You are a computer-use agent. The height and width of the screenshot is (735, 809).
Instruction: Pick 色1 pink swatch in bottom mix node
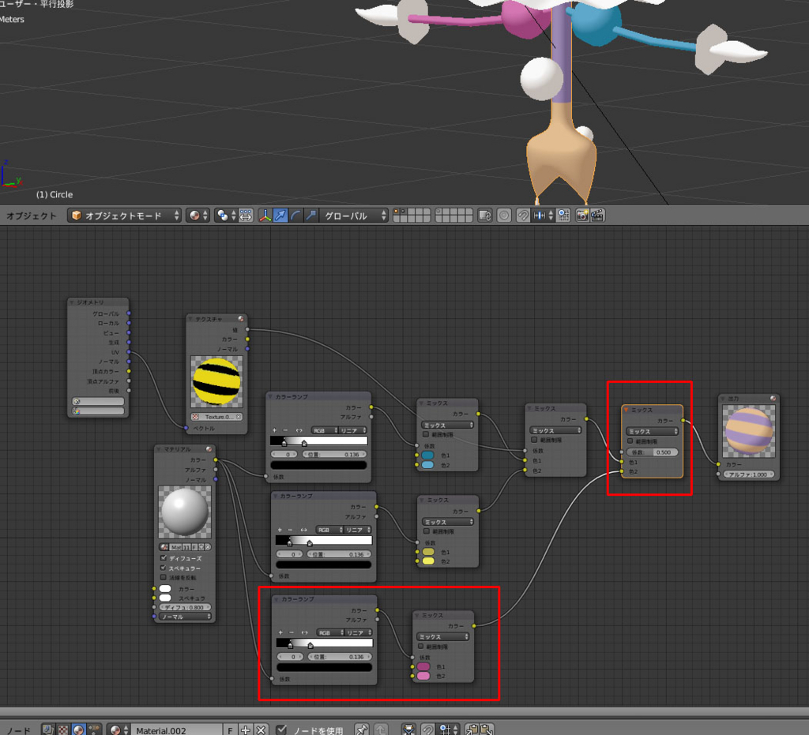(423, 666)
